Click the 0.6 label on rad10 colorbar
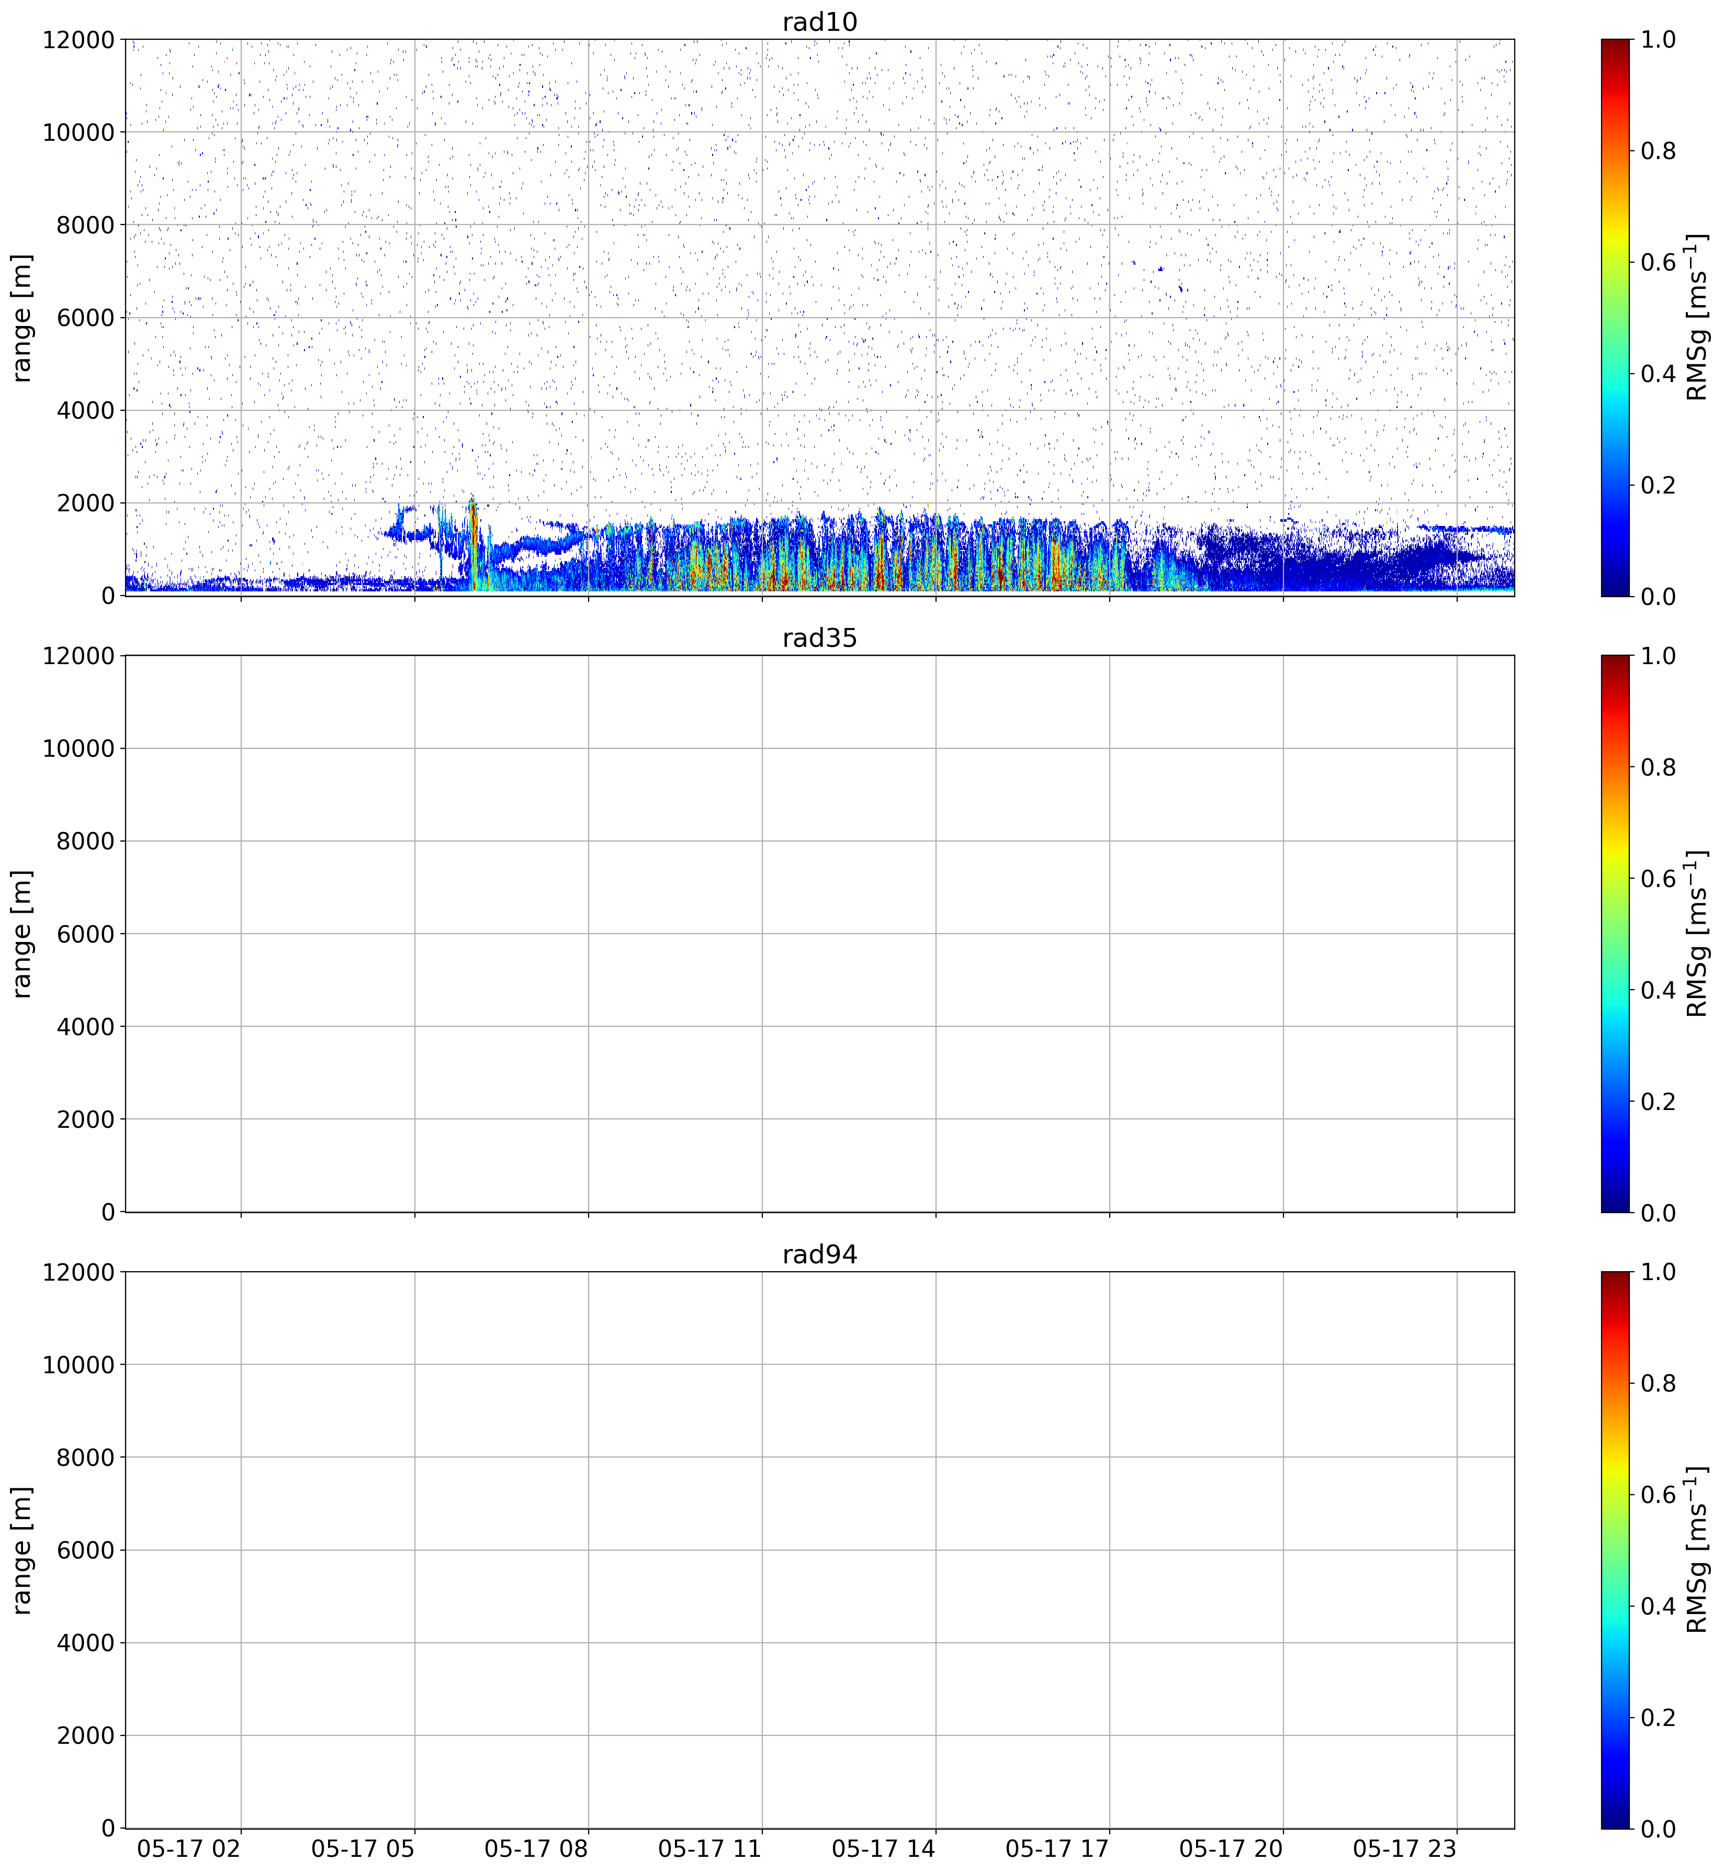Screen dimensions: 1724x1872 pyautogui.click(x=1658, y=262)
